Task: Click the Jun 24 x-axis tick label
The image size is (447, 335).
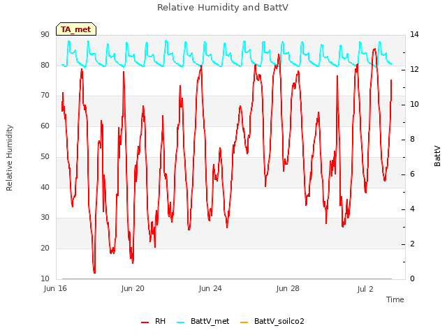Action: click(210, 288)
